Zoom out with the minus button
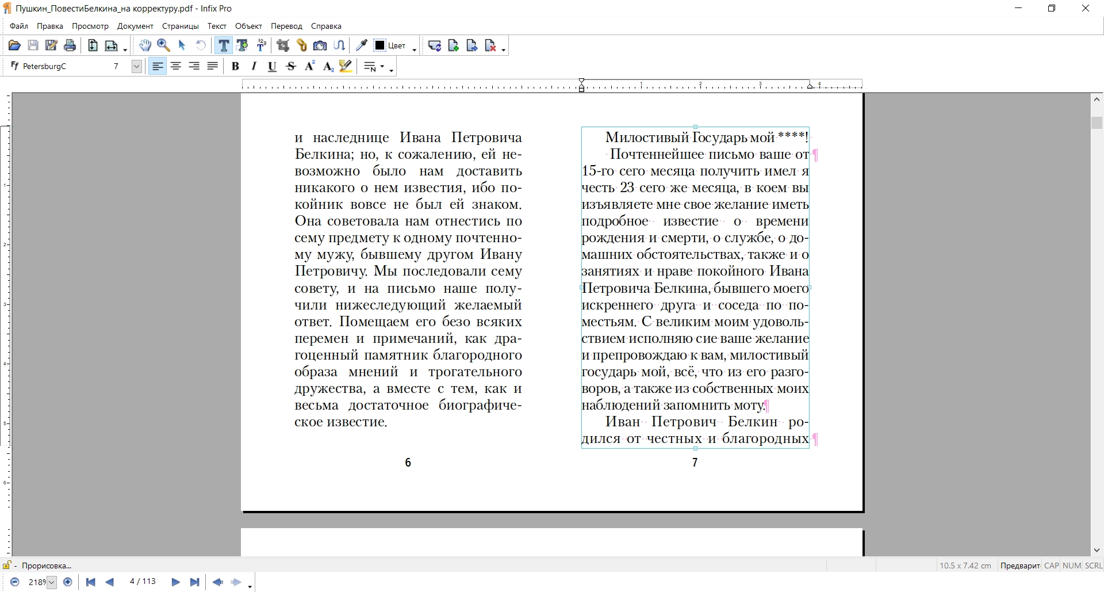This screenshot has width=1104, height=592. (x=15, y=582)
